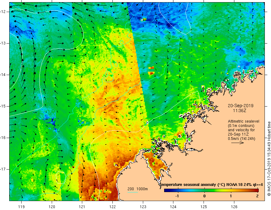Click the "-1" color bar tick label

[x=177, y=196]
